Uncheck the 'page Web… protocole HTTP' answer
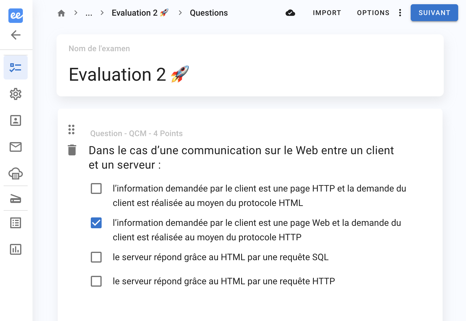This screenshot has height=321, width=466. click(x=96, y=223)
